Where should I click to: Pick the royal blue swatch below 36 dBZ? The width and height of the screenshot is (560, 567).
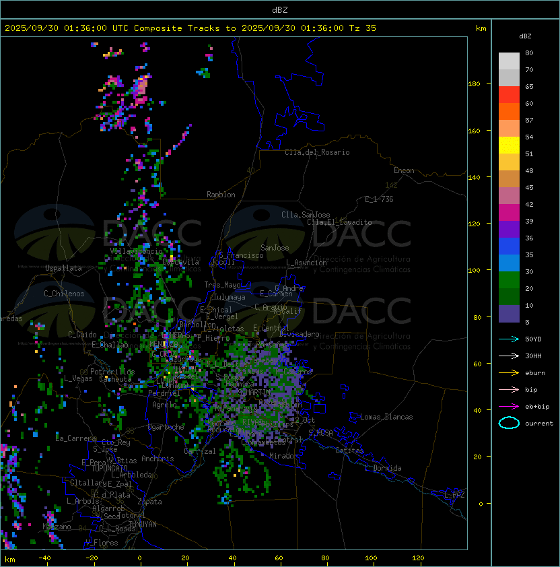[x=509, y=246]
